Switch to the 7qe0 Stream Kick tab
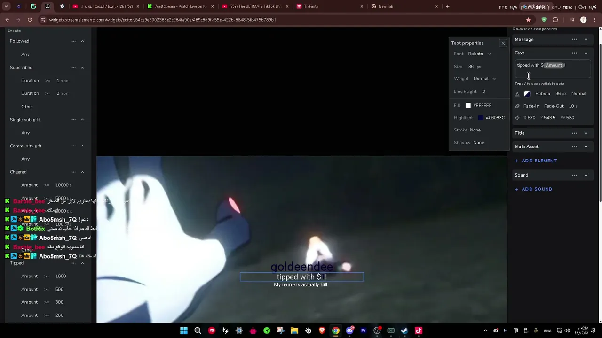Viewport: 602px width, 338px height. coord(180,7)
